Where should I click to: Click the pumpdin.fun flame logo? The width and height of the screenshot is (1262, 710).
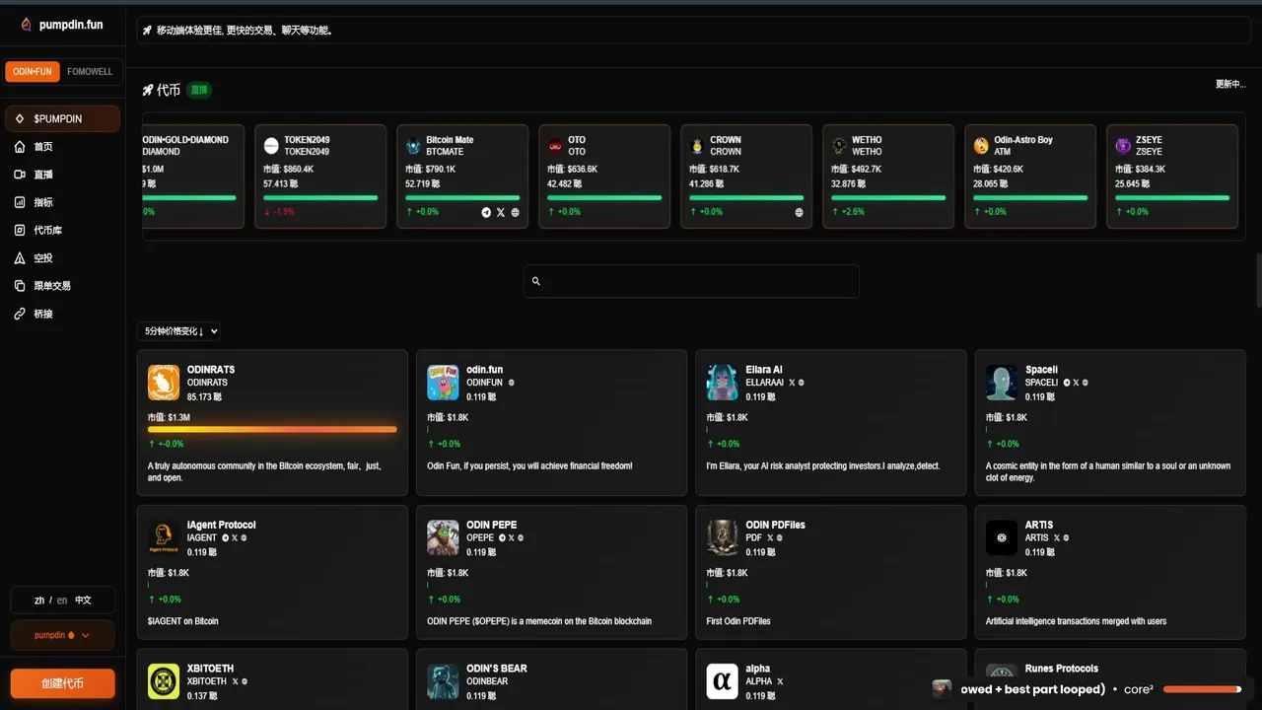tap(27, 25)
